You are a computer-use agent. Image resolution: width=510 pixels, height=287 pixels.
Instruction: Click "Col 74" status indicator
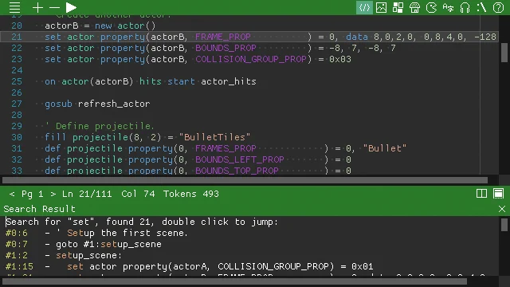tap(138, 194)
